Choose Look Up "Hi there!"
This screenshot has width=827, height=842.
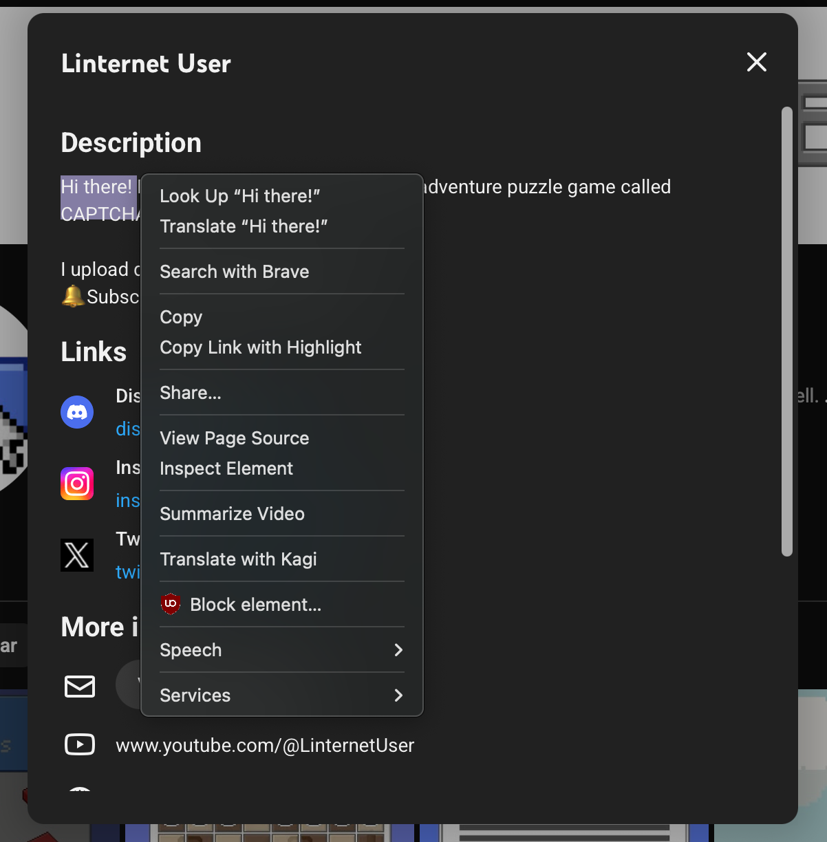[240, 196]
